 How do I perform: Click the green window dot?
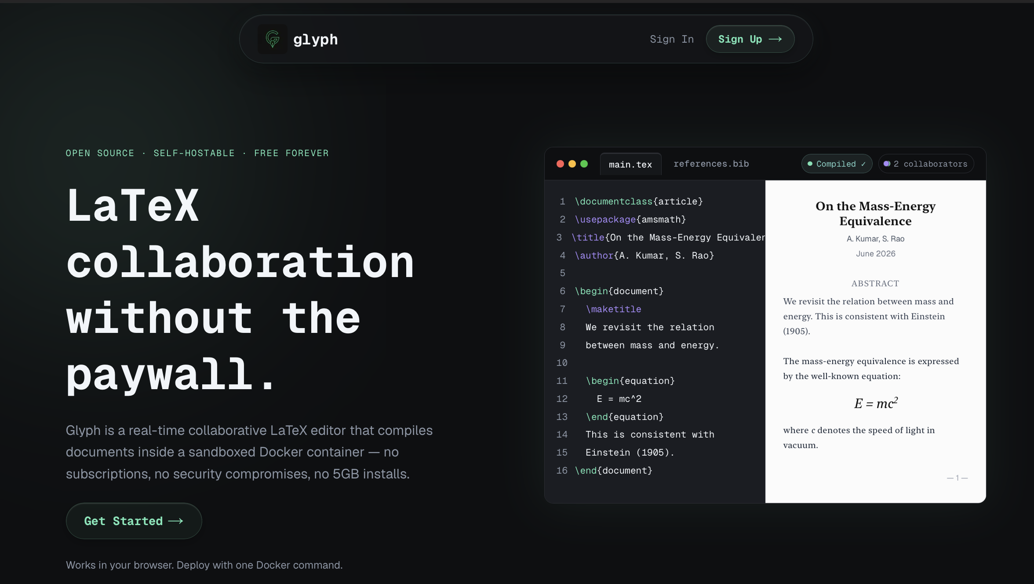point(584,164)
